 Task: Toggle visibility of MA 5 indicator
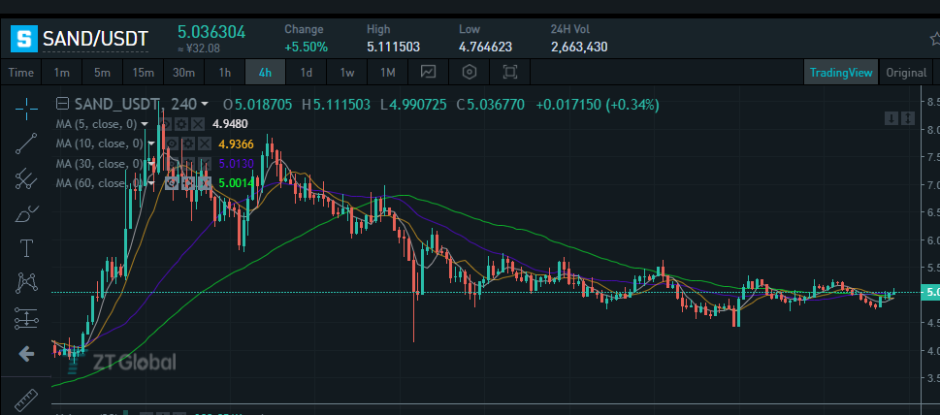tap(165, 124)
